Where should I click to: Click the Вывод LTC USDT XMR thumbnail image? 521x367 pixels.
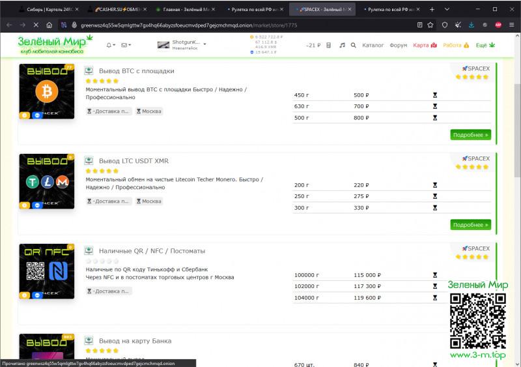pos(47,181)
